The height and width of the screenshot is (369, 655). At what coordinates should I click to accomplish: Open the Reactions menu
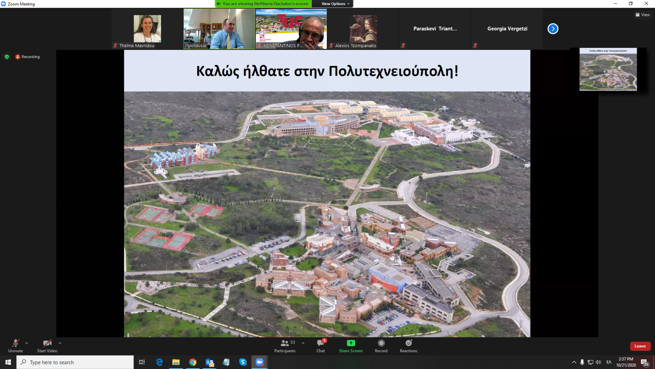pyautogui.click(x=408, y=346)
